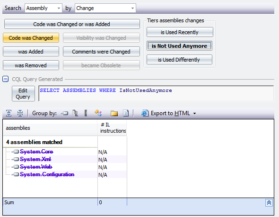Click the Visibility was Changed button
This screenshot has width=279, height=217.
(101, 38)
